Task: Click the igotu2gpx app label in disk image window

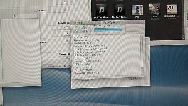Action: point(135,78)
